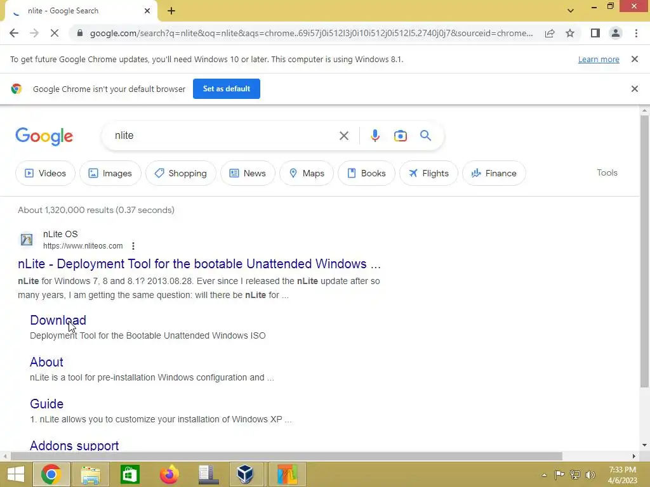Open the nLite OS result options menu

[x=133, y=246]
